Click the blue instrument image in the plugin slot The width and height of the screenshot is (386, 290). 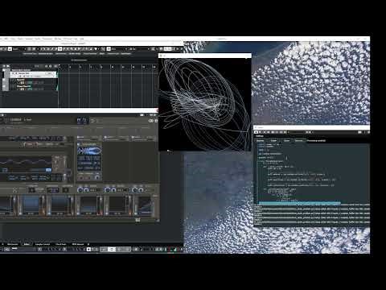pos(89,151)
